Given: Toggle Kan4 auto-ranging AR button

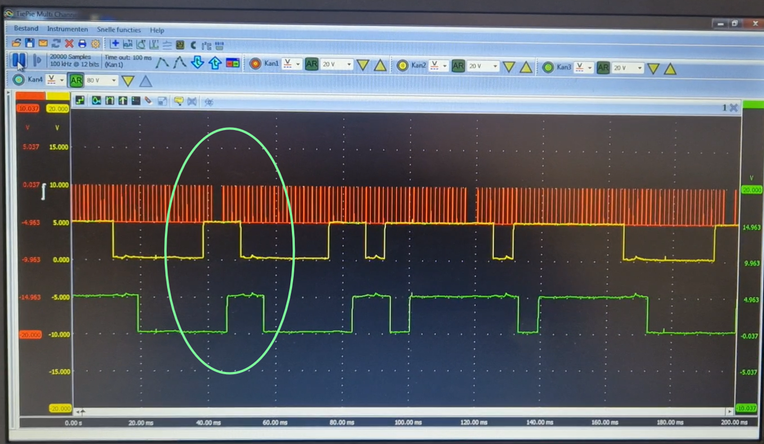Looking at the screenshot, I should pyautogui.click(x=76, y=81).
